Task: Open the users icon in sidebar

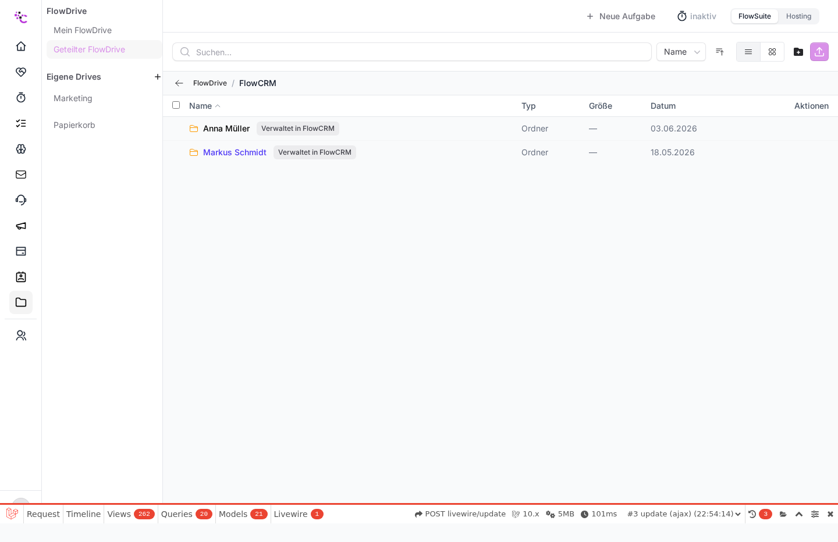Action: pos(21,336)
